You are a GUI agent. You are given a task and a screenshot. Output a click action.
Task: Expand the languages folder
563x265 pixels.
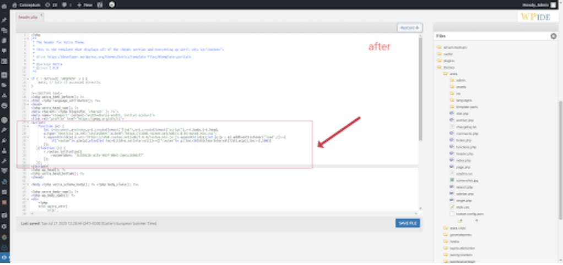(x=461, y=100)
